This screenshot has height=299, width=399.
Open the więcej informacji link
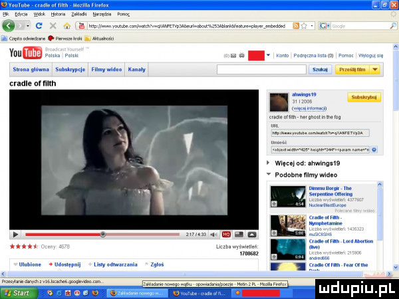[309, 108]
